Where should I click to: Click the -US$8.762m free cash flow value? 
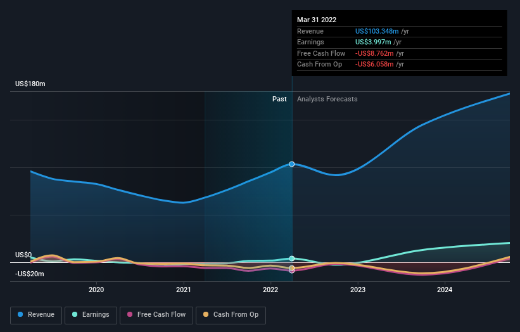[x=374, y=53]
